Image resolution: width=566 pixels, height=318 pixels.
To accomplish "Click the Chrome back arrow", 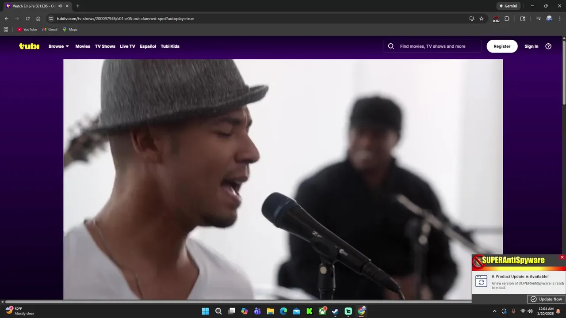I will [x=6, y=19].
